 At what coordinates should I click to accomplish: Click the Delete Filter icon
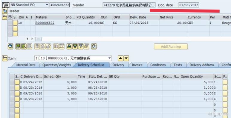click(x=86, y=47)
